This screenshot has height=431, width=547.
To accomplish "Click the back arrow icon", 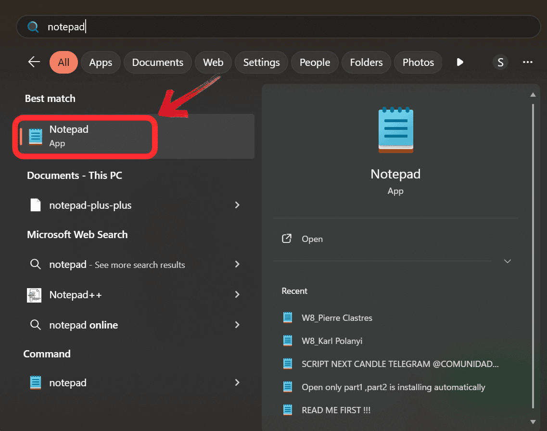I will click(34, 62).
